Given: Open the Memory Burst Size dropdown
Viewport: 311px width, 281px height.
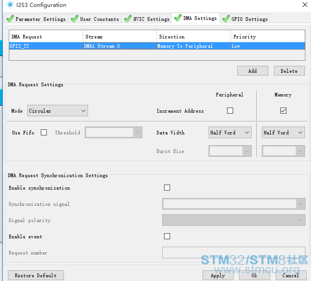Looking at the screenshot, I should 283,151.
